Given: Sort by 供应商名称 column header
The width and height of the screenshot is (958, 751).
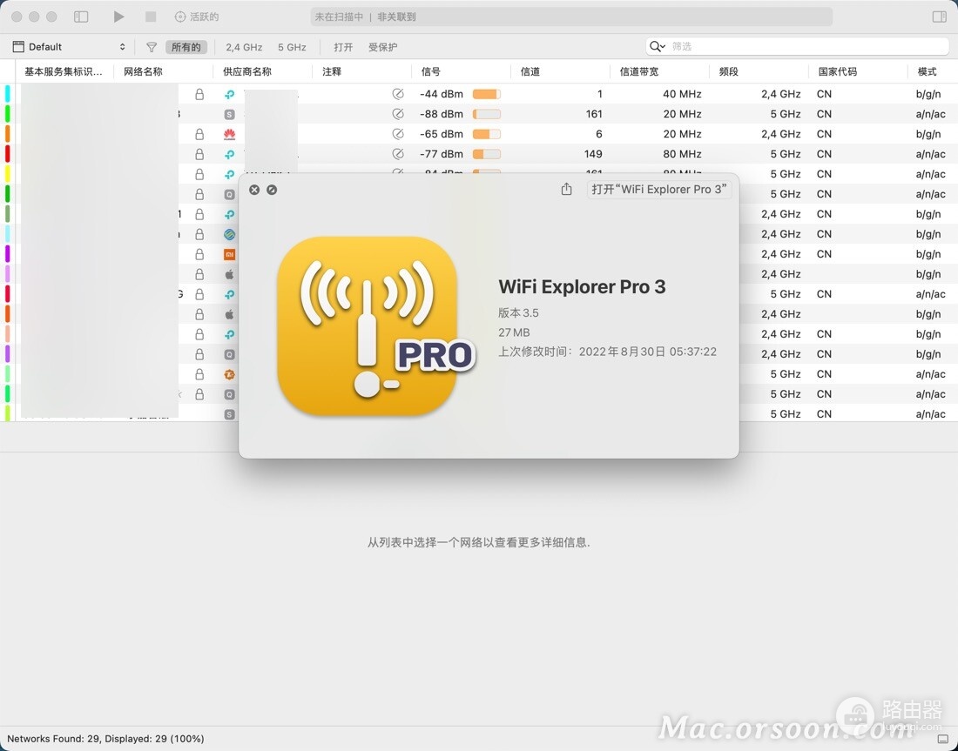Looking at the screenshot, I should (x=247, y=71).
